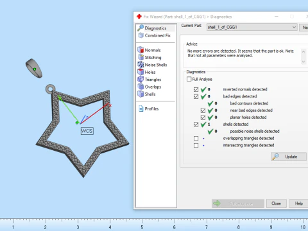
Task: Click the Help button
Action: [x=298, y=203]
